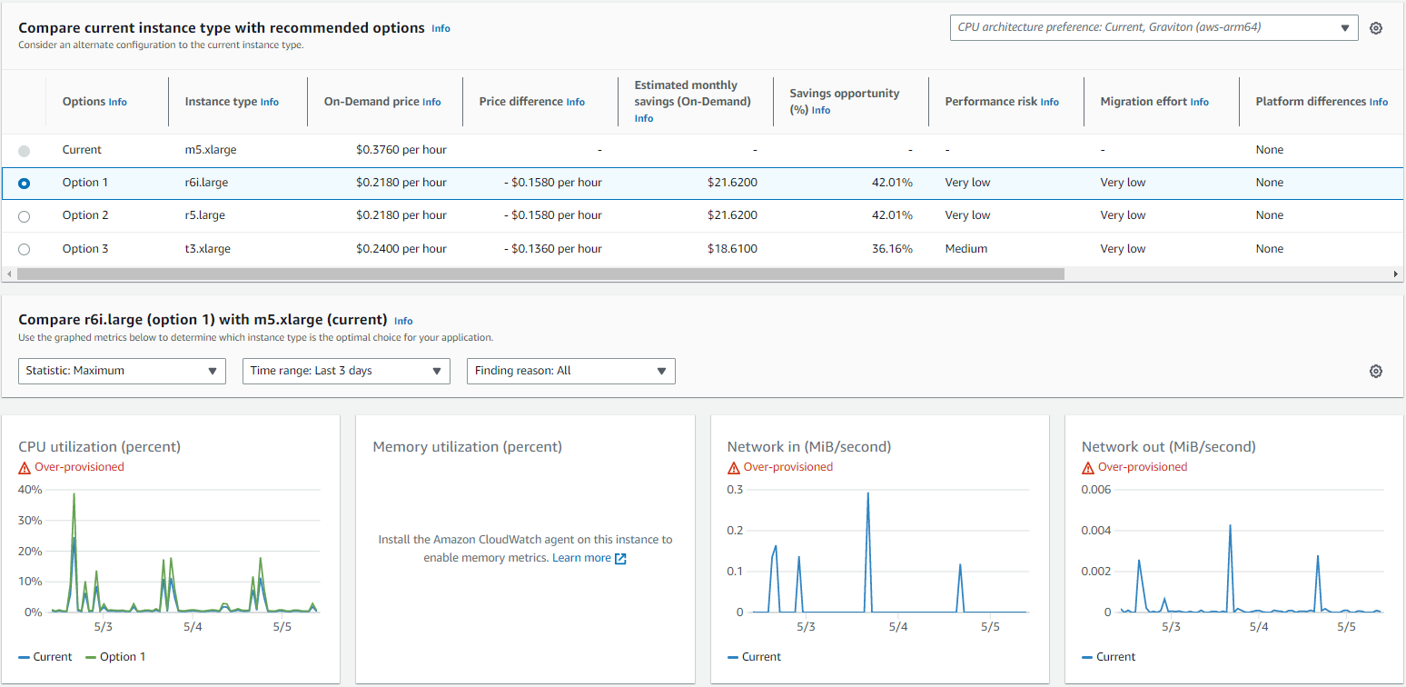Image resolution: width=1406 pixels, height=687 pixels.
Task: Open the Time range dropdown
Action: [x=346, y=371]
